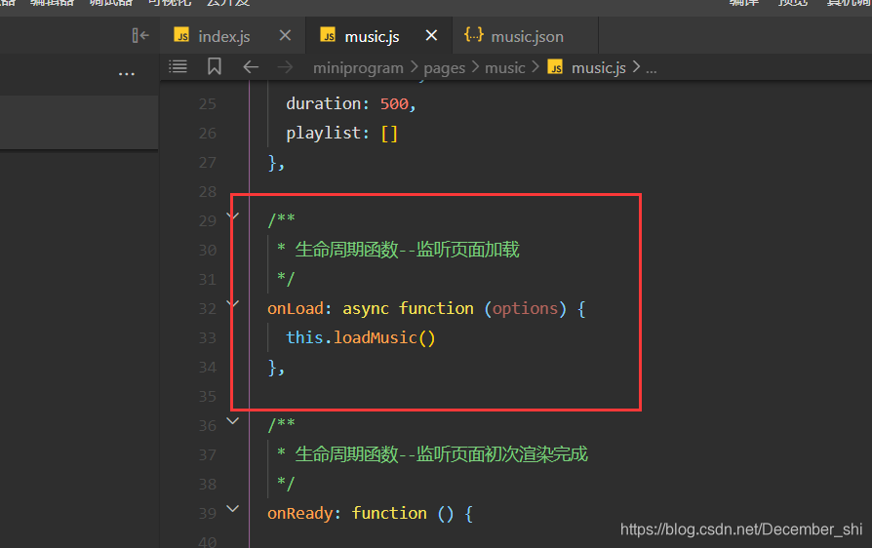
Task: Select music.js in breadcrumb path
Action: point(598,68)
